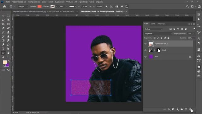Open the blend mode Затухание dropdown

pos(158,34)
